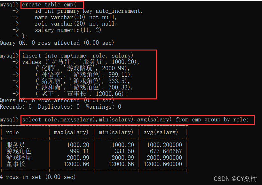Click the values row containing '沙和尚'

pos(84,87)
